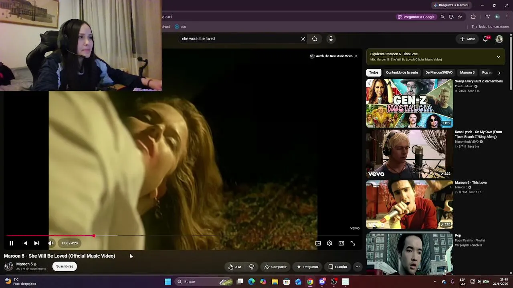Open the Maroon 5 channel avatar

coord(8,266)
